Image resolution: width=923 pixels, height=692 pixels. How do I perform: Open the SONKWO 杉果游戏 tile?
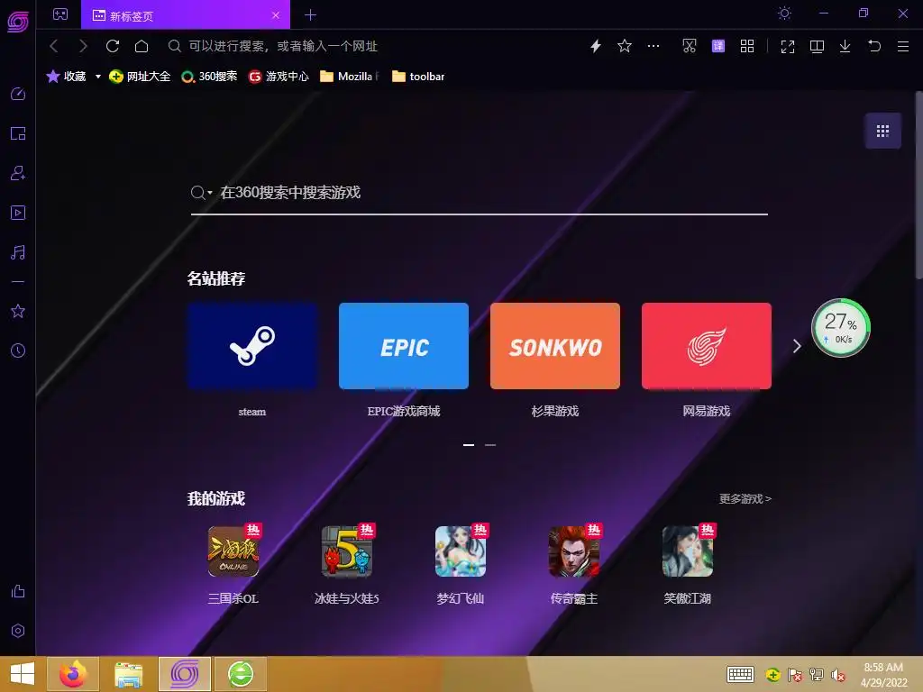[555, 346]
